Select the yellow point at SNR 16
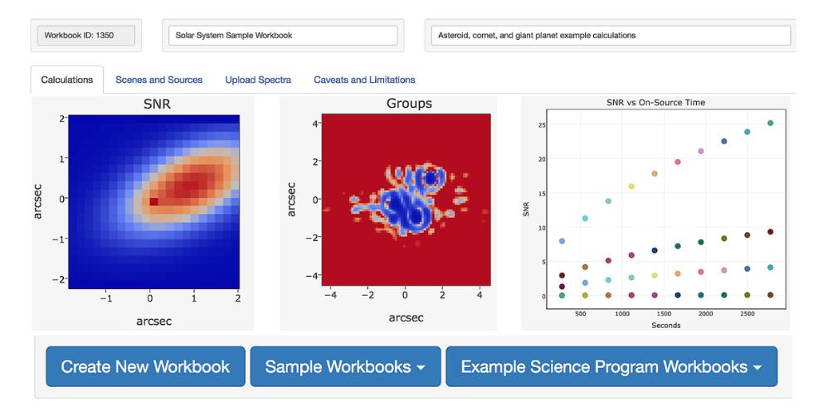 (631, 186)
